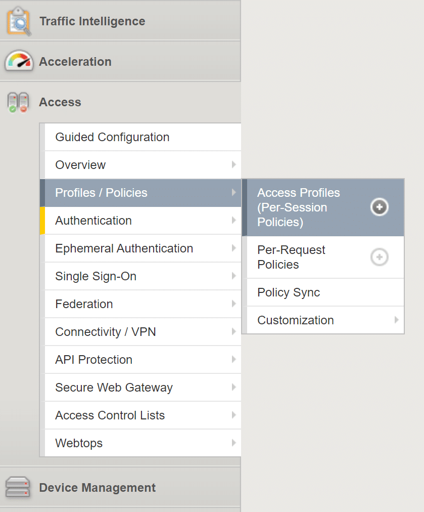Image resolution: width=424 pixels, height=512 pixels.
Task: Select Connectivity / VPN entry
Action: point(106,332)
